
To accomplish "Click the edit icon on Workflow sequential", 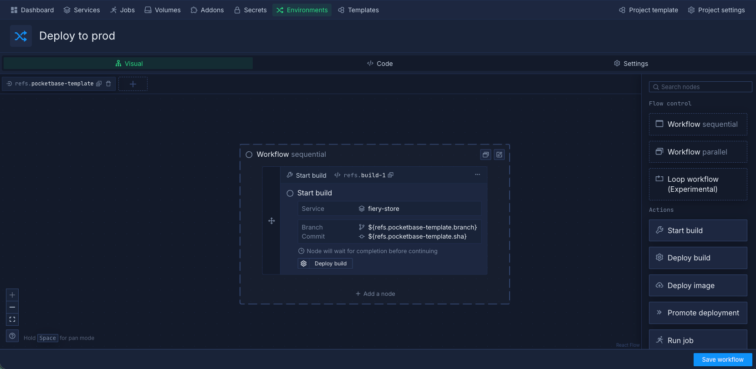I will [499, 155].
